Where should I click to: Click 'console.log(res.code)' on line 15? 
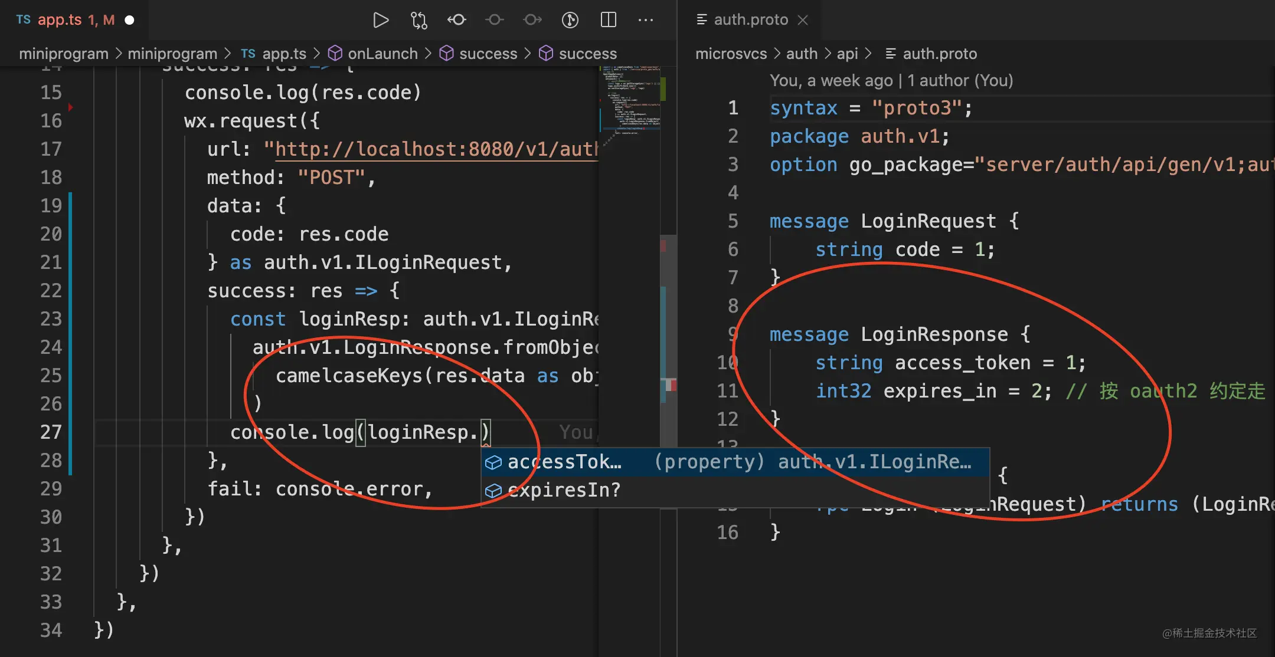303,93
